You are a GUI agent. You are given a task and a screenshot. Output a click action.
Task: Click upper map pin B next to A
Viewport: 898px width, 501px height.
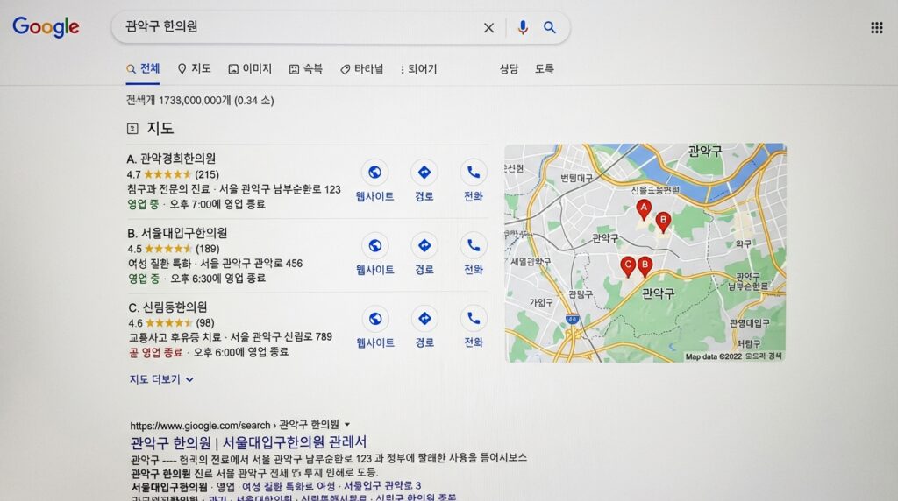coord(663,222)
